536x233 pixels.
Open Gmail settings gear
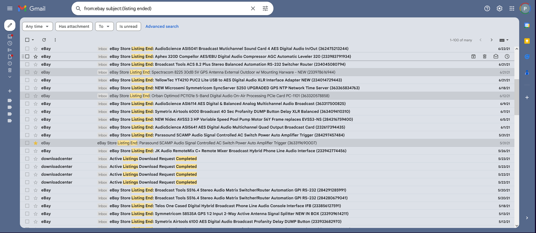499,9
